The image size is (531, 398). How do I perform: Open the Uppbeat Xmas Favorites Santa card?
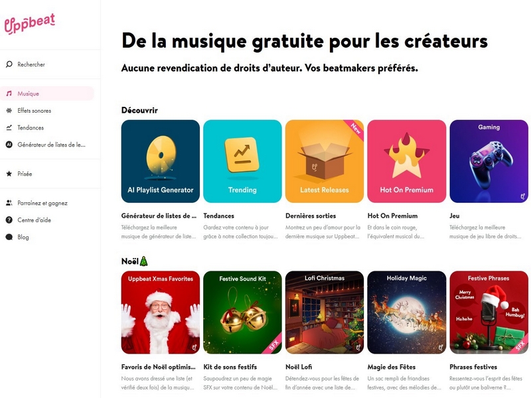(x=161, y=312)
